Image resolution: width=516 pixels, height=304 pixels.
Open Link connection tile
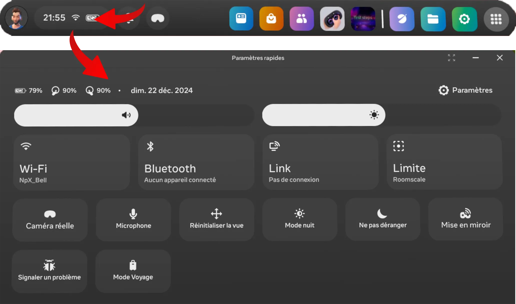click(x=320, y=162)
